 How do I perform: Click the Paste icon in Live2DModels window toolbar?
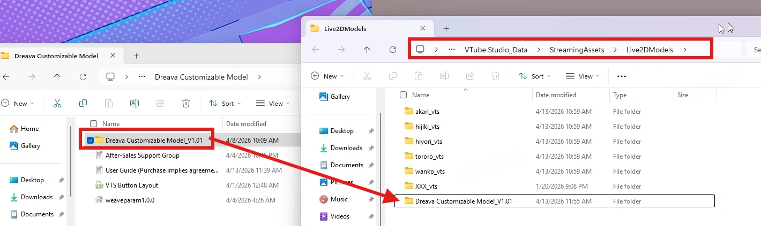click(x=419, y=76)
